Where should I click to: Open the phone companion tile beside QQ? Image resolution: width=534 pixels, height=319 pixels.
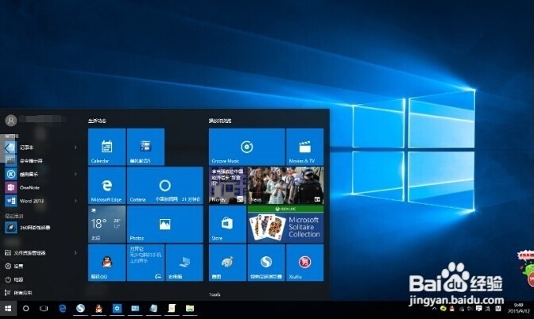click(145, 263)
